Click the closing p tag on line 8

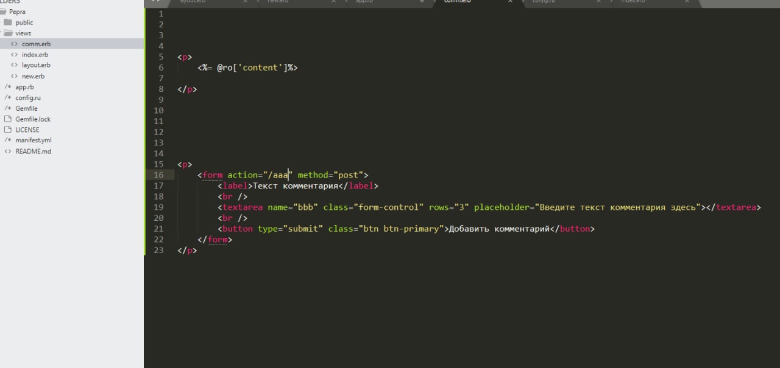(187, 89)
